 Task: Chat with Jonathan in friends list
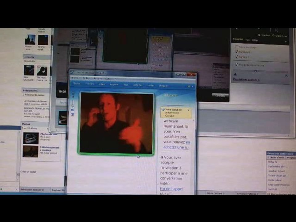(277, 171)
